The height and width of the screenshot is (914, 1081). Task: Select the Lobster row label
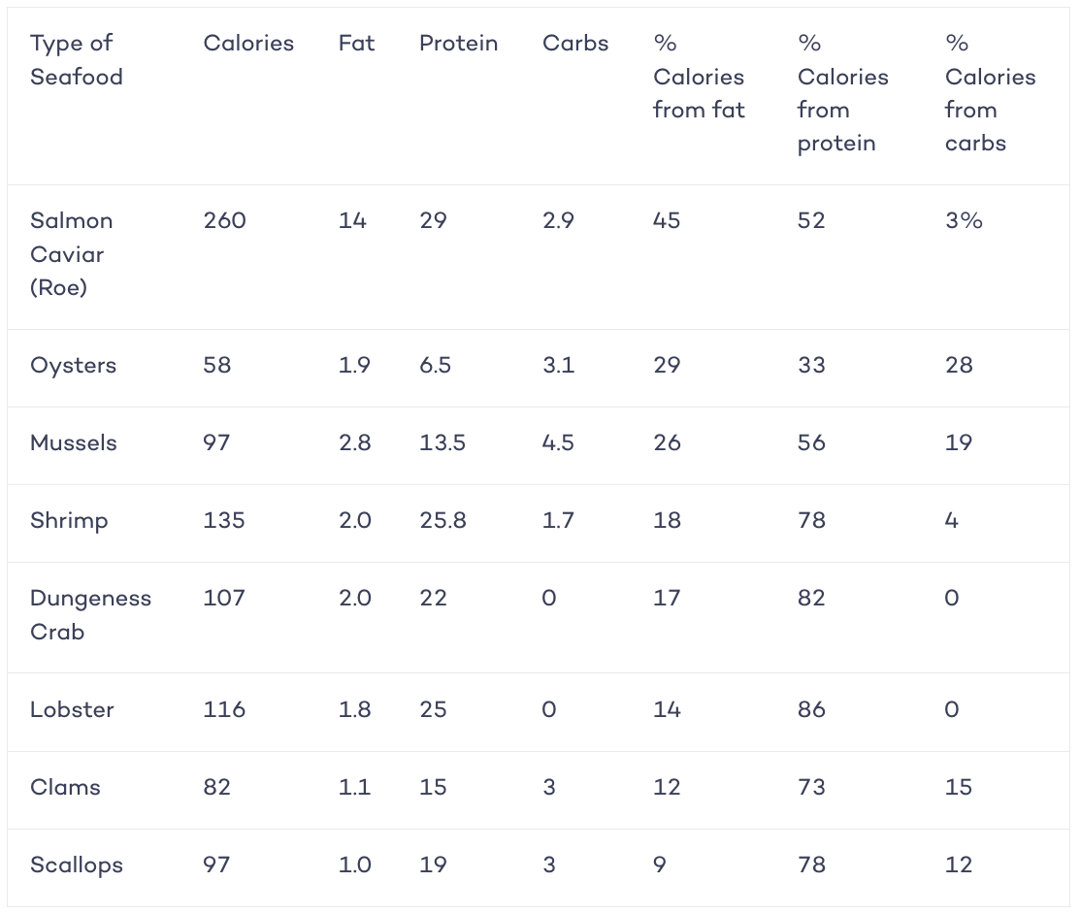point(73,709)
